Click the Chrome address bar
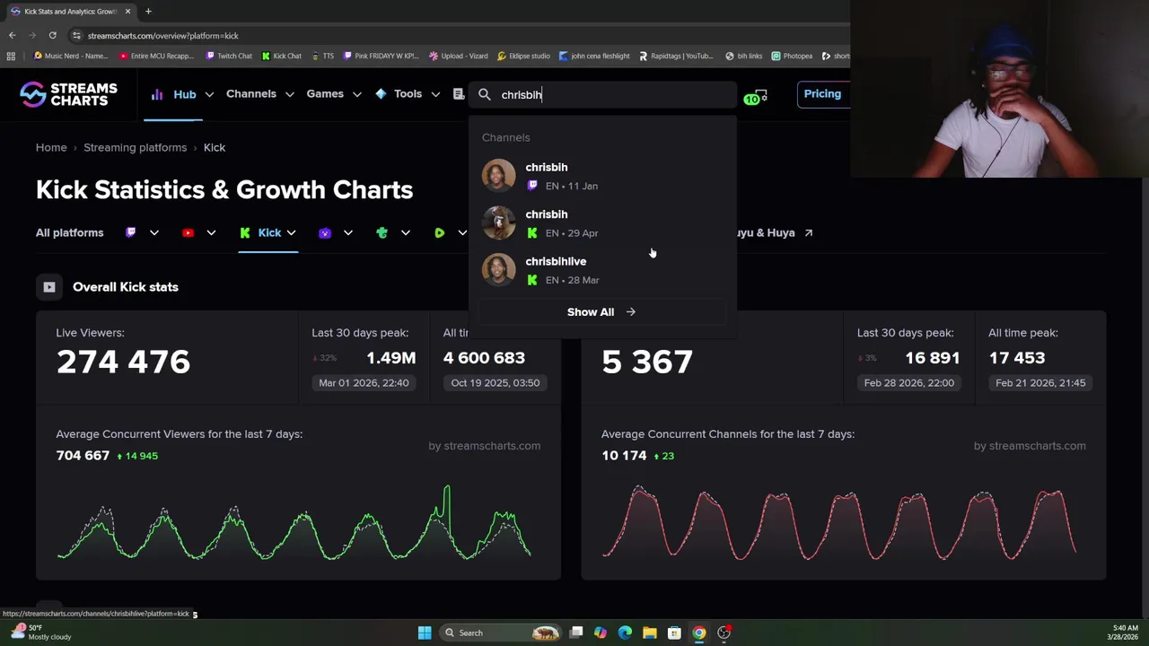This screenshot has width=1149, height=646. click(458, 35)
